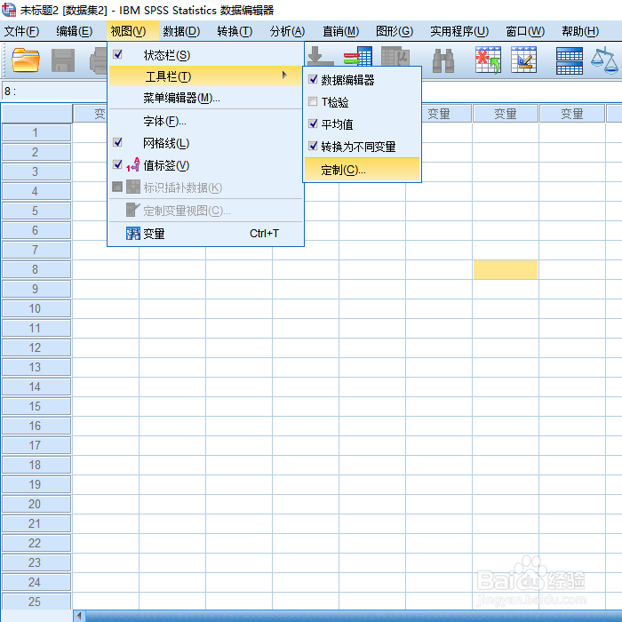The height and width of the screenshot is (622, 622).
Task: Uncheck the 数据编辑器 toolbar checkbox
Action: pyautogui.click(x=313, y=79)
